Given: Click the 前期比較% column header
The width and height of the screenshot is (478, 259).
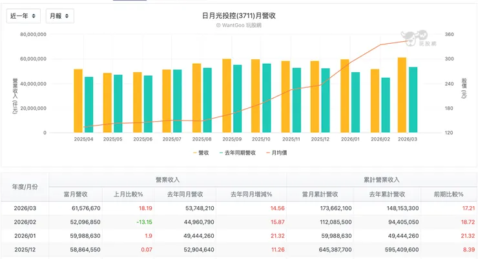Looking at the screenshot, I should (449, 195).
